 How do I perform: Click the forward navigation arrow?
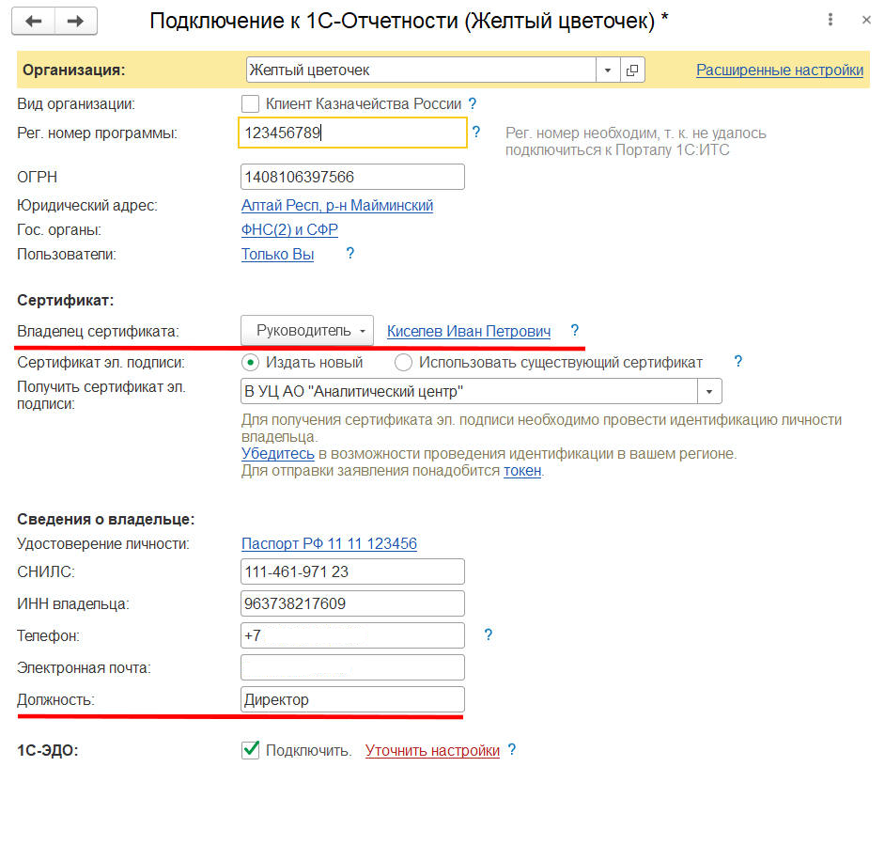click(76, 21)
